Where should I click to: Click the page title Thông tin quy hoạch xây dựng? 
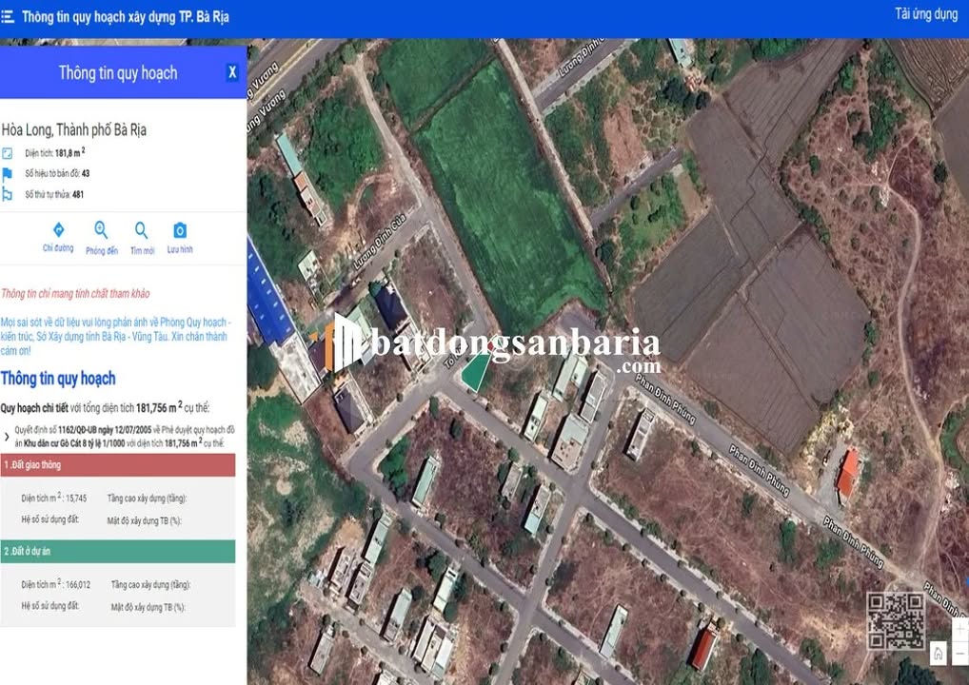[x=125, y=17]
